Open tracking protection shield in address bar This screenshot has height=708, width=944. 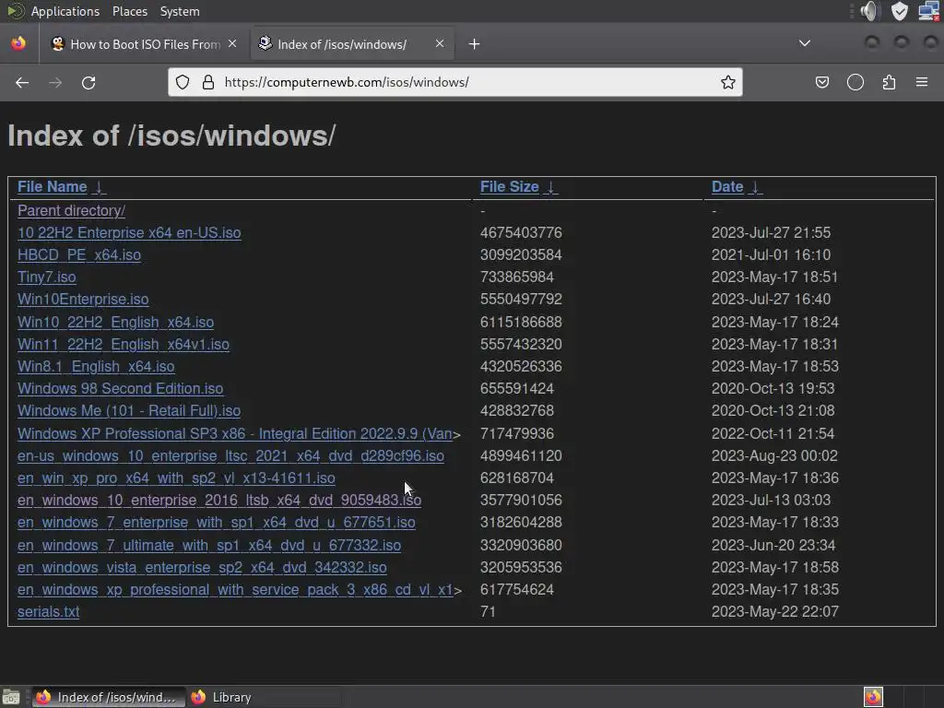click(x=183, y=82)
